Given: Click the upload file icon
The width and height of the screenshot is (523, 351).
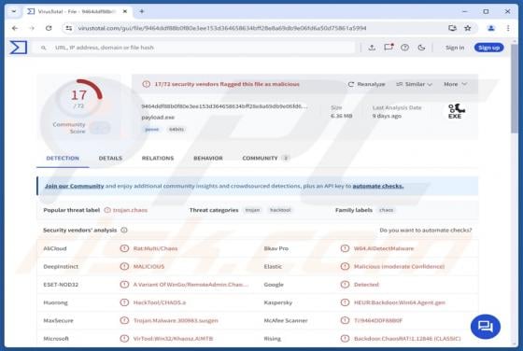Looking at the screenshot, I should click(372, 48).
